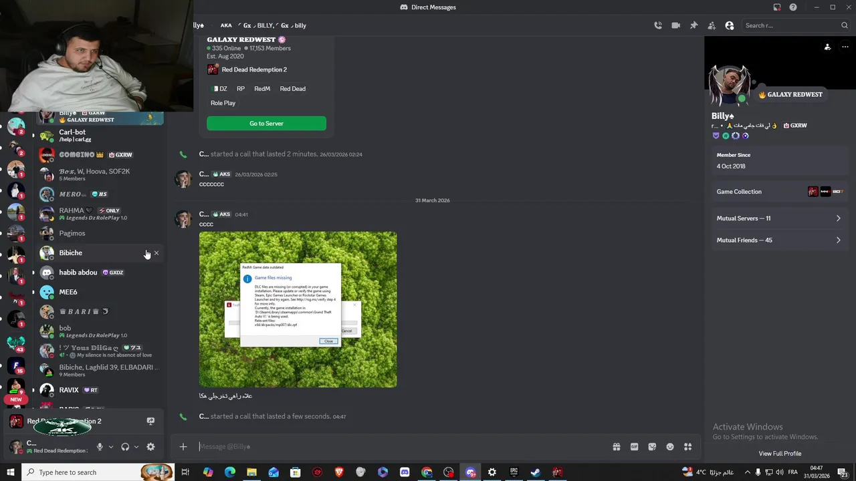Open the shared RedM error screenshot image
The width and height of the screenshot is (856, 481).
point(298,309)
